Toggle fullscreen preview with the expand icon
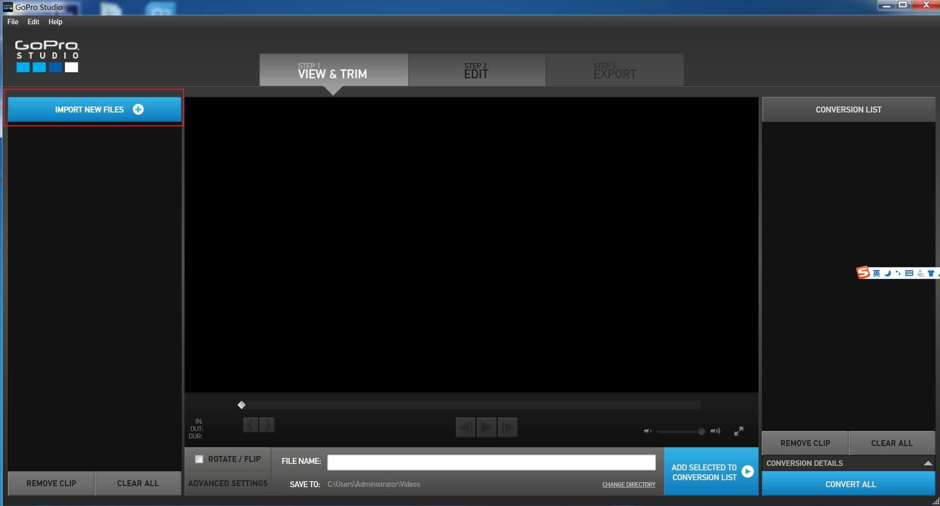Viewport: 940px width, 506px height. [x=739, y=431]
